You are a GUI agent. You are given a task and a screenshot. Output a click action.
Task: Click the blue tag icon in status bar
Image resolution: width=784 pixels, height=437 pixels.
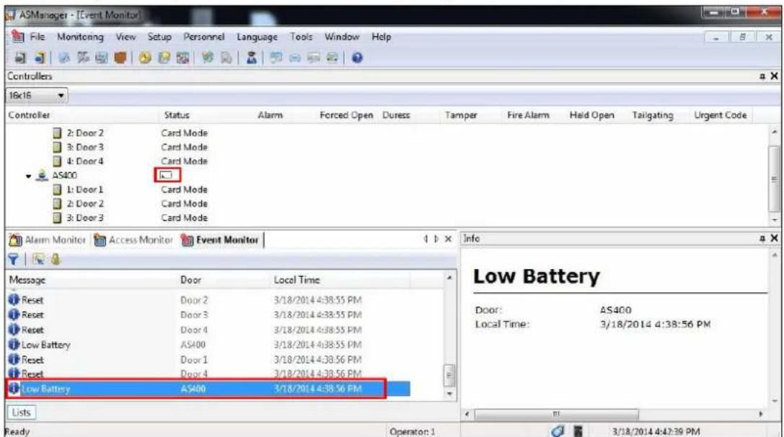coord(558,431)
